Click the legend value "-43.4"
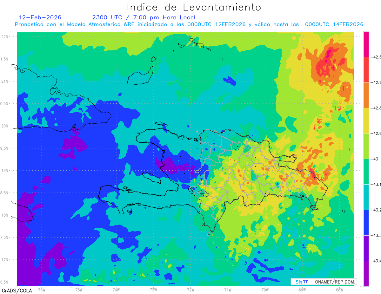Viewport: 381px width, 294px height. 376,261
